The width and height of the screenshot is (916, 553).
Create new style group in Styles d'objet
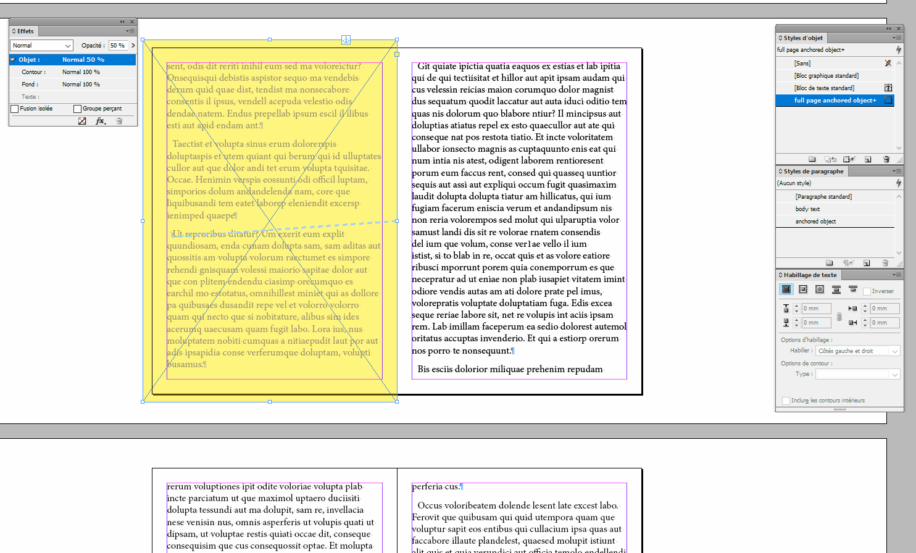(812, 159)
